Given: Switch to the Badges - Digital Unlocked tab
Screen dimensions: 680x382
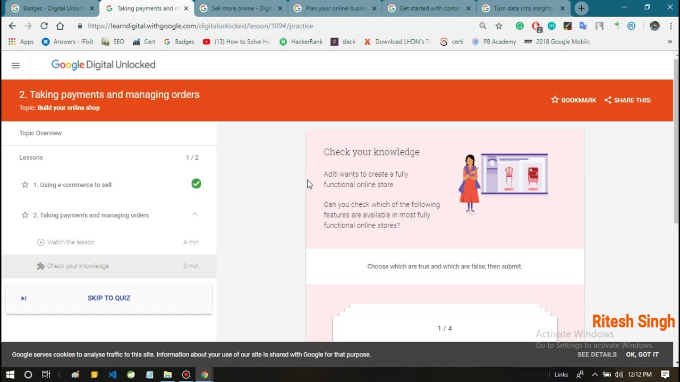Looking at the screenshot, I should 52,8.
